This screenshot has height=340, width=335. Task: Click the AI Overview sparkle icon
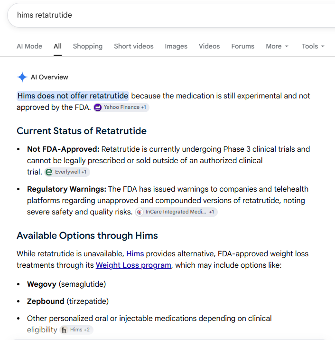click(22, 77)
